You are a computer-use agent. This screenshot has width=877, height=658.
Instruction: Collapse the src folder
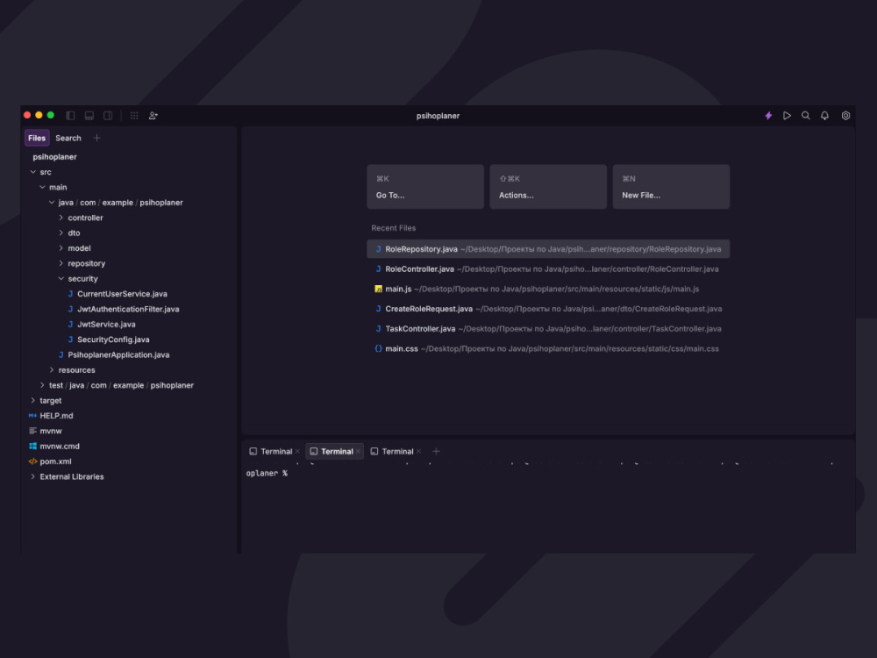click(x=33, y=172)
